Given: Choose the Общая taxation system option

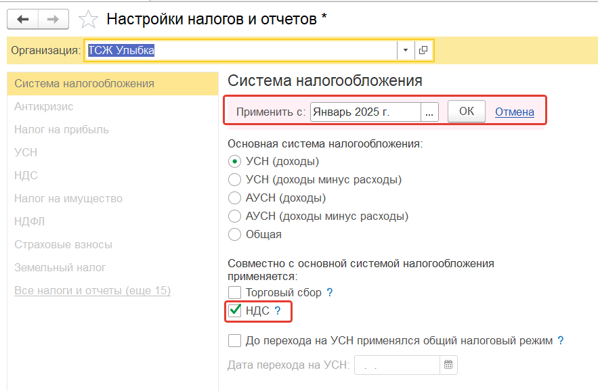Looking at the screenshot, I should pyautogui.click(x=235, y=235).
